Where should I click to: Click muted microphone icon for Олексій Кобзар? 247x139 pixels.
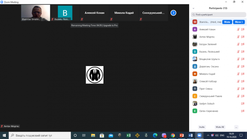click(x=238, y=81)
